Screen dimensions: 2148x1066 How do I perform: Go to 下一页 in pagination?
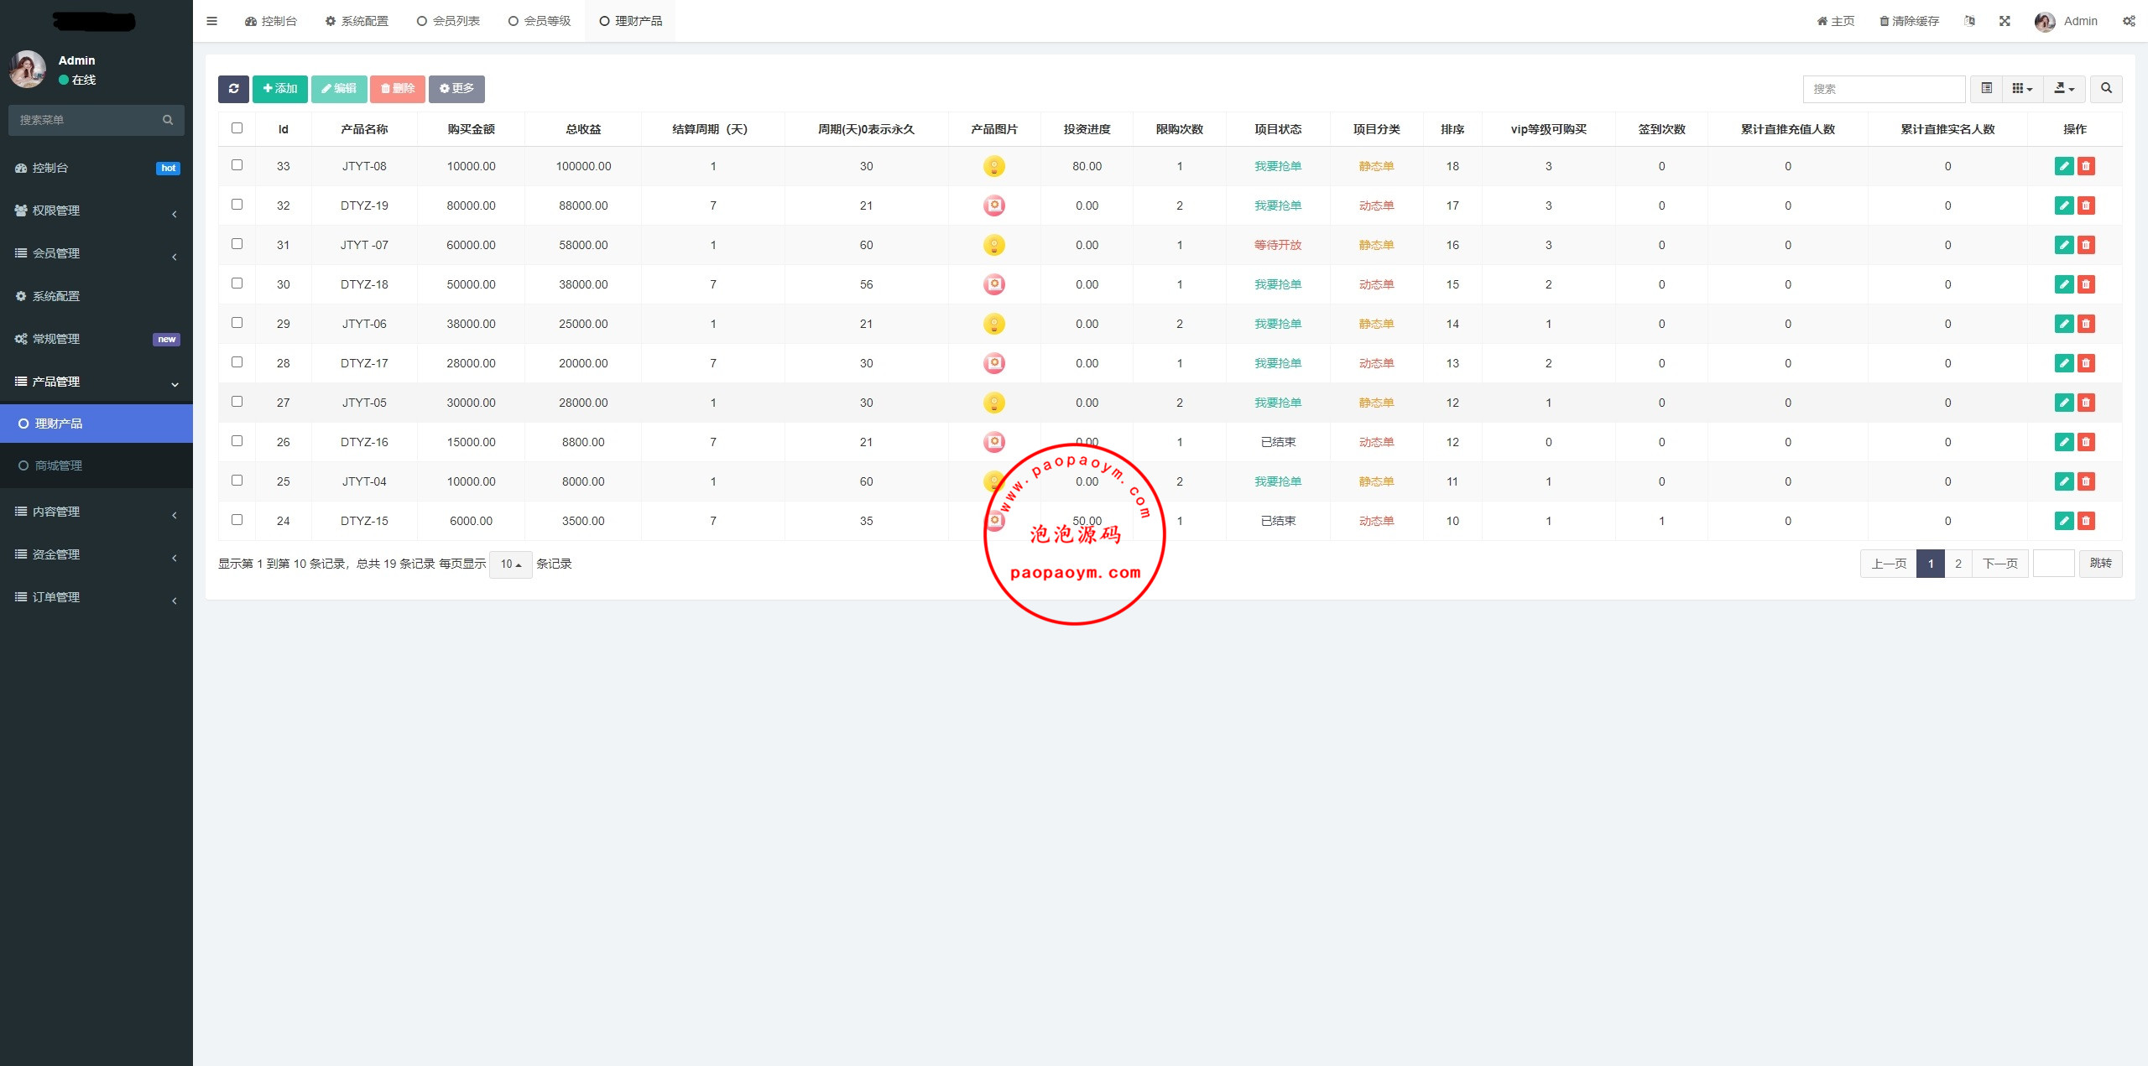point(2000,564)
